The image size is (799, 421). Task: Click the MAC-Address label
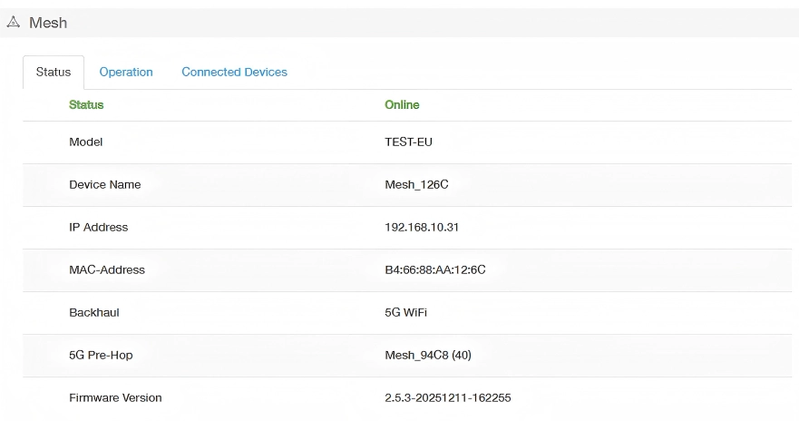click(107, 270)
